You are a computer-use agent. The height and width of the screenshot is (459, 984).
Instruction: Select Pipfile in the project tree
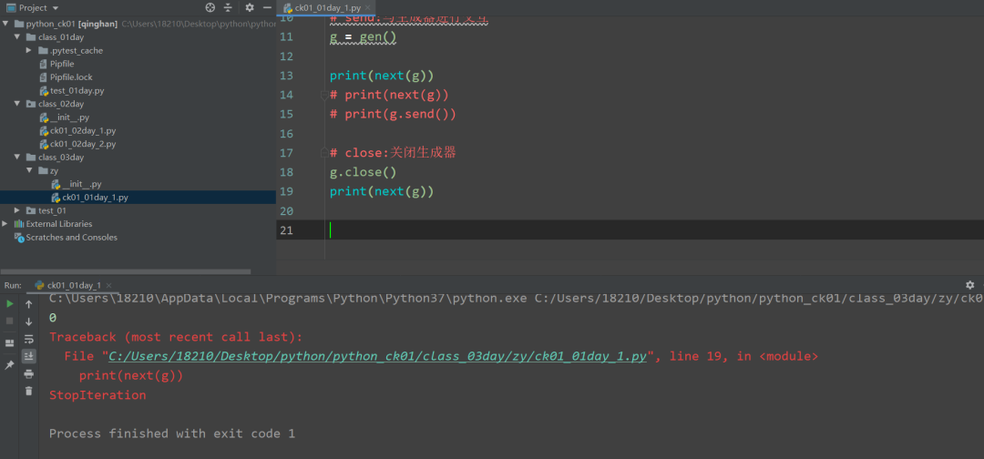click(62, 64)
